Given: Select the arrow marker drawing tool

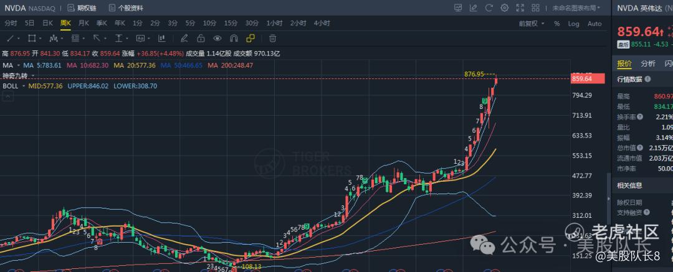Looking at the screenshot, I should (97, 39).
